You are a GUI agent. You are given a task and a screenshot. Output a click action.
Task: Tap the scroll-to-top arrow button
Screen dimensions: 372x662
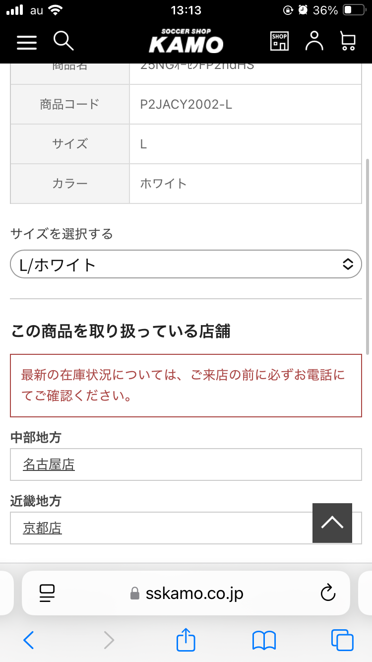point(332,523)
